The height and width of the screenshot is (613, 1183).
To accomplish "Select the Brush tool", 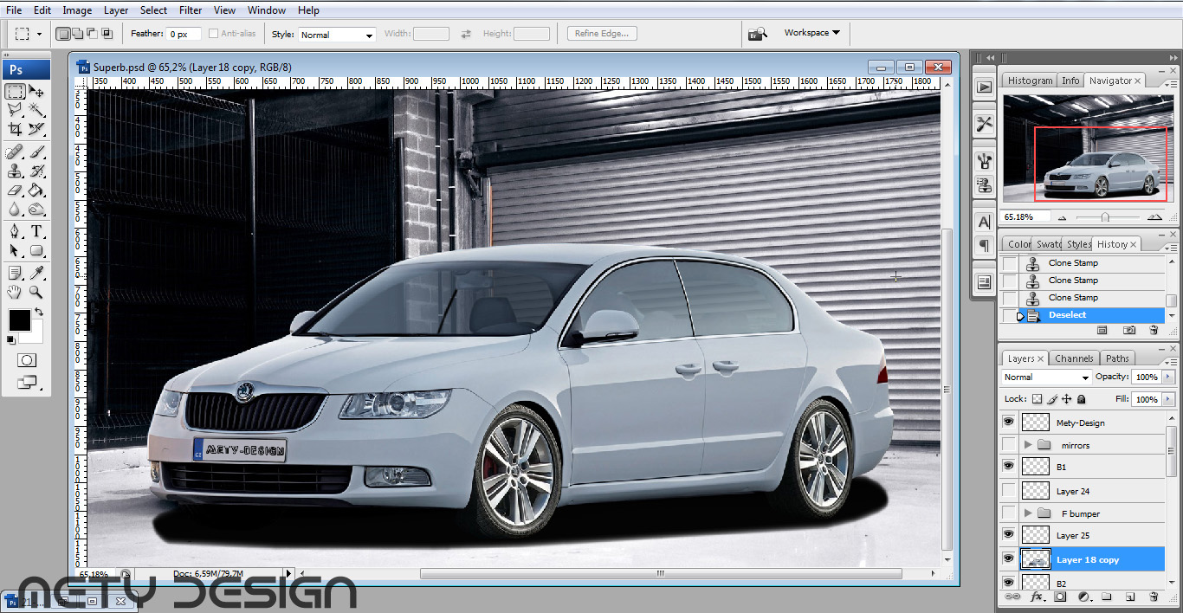I will point(36,152).
